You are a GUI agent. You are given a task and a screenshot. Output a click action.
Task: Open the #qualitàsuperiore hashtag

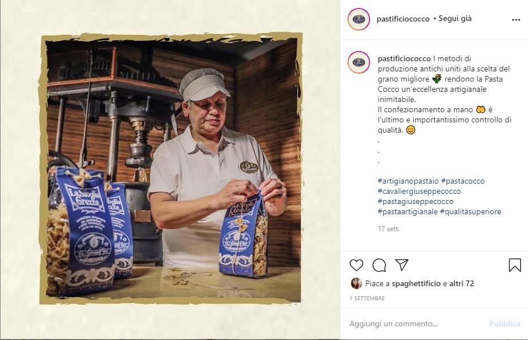pos(470,211)
